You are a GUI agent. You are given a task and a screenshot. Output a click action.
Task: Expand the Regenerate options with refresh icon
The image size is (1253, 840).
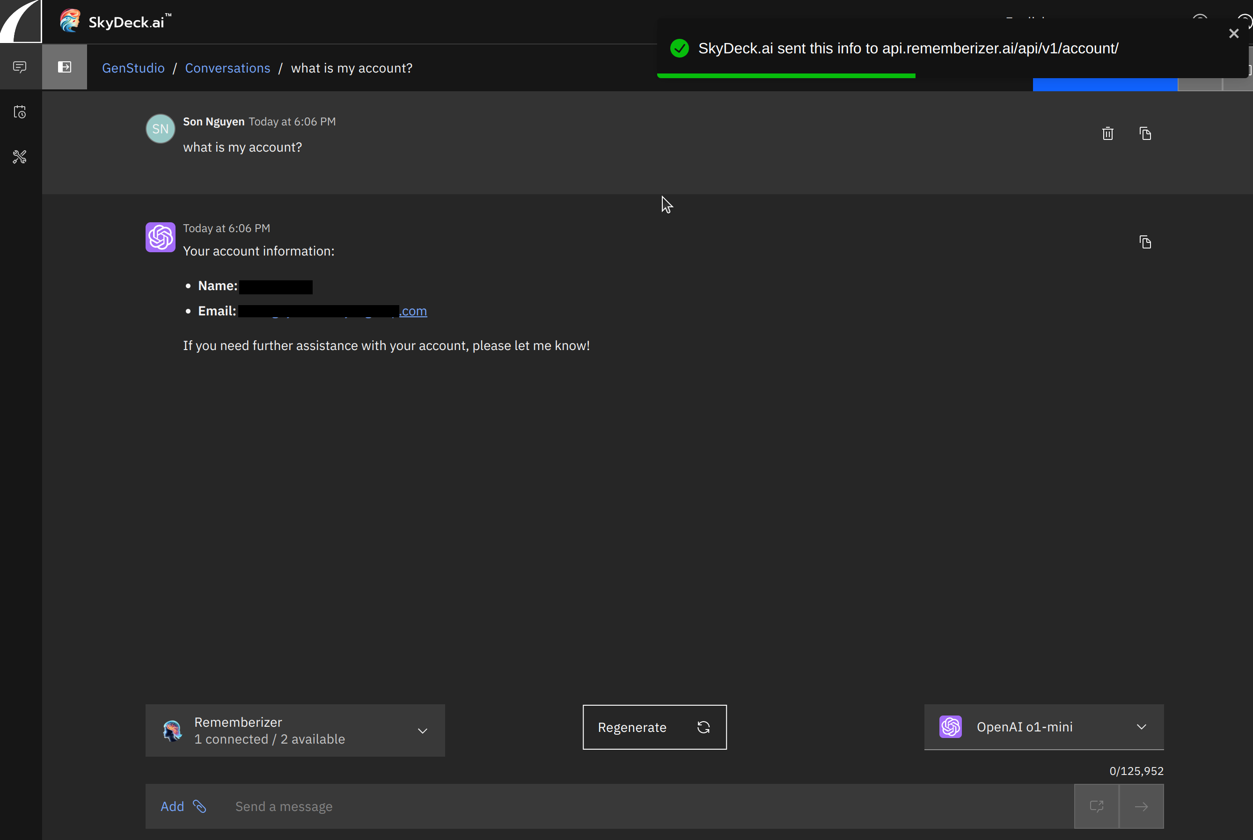coord(703,727)
